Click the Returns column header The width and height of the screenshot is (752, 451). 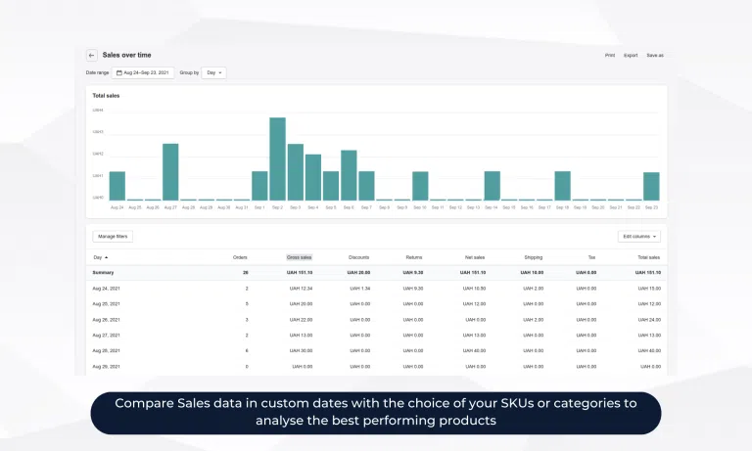(x=414, y=257)
